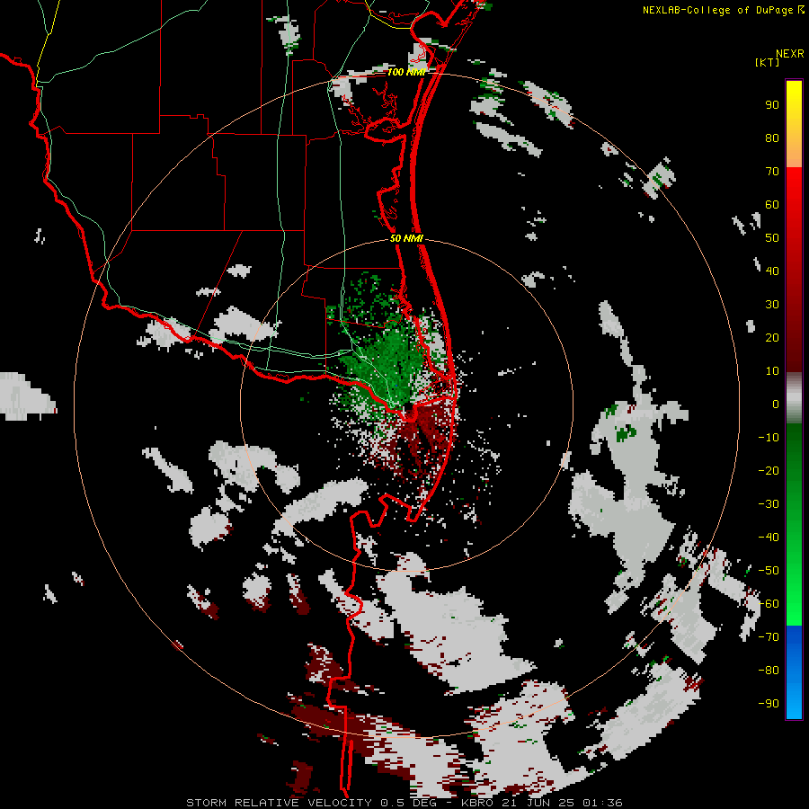The height and width of the screenshot is (809, 809).
Task: Pick the blue segment at the color bar bottom
Action: [794, 672]
